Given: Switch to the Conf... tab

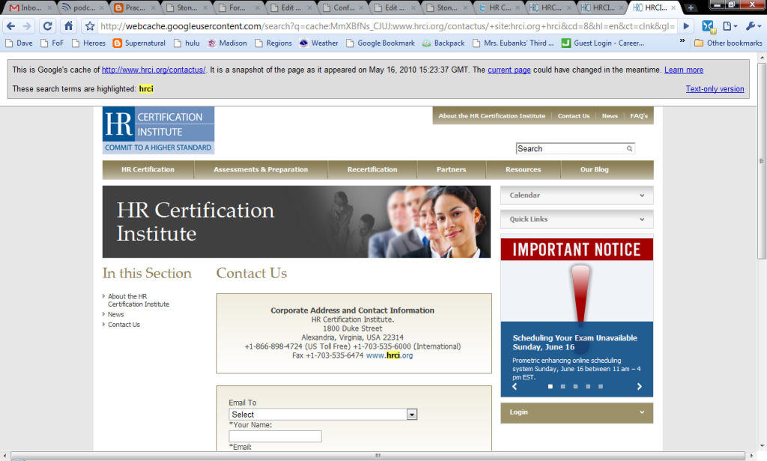Looking at the screenshot, I should click(x=343, y=7).
